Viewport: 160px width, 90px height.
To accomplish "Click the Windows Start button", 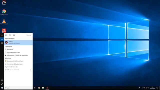I will [x=2, y=88].
